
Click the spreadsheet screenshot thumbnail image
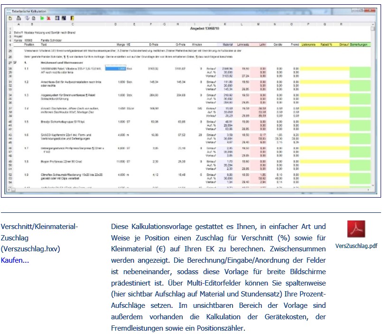pyautogui.click(x=191, y=99)
